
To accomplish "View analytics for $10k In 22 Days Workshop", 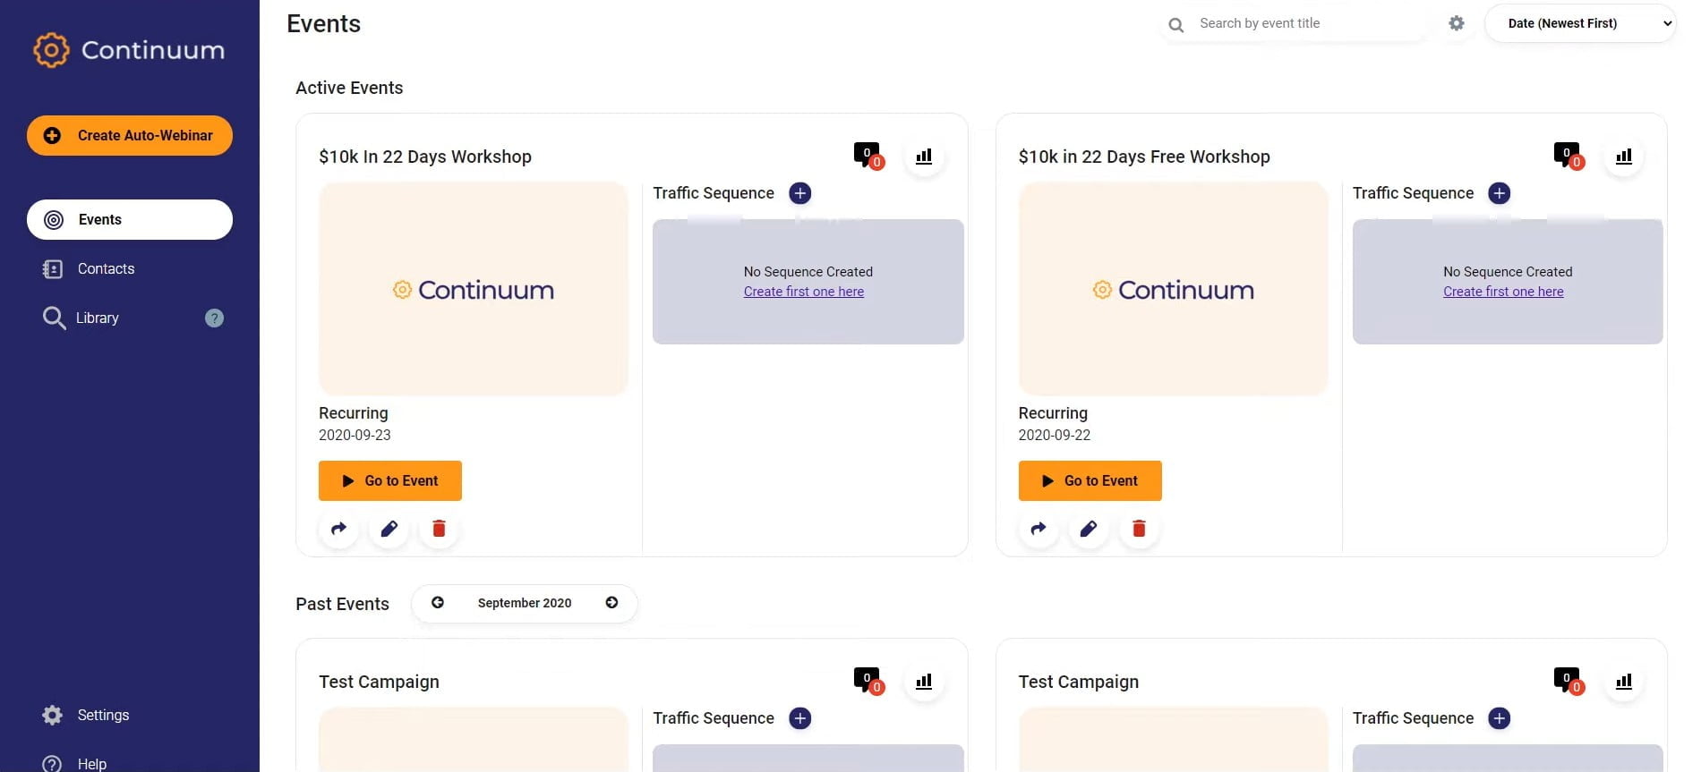I will click(x=924, y=157).
